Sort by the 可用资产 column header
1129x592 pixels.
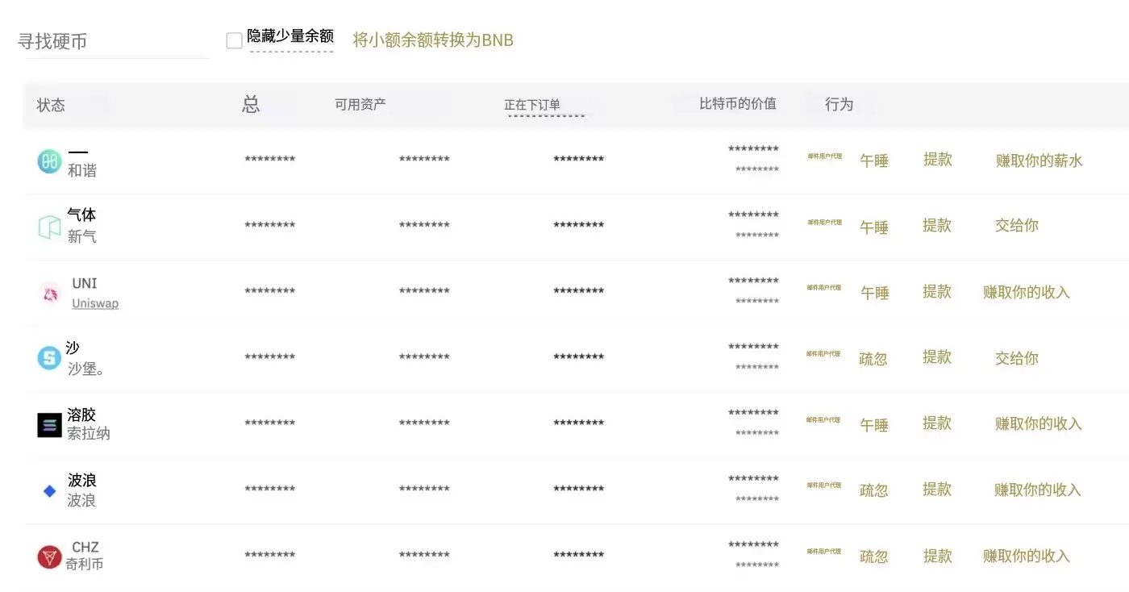click(x=360, y=104)
